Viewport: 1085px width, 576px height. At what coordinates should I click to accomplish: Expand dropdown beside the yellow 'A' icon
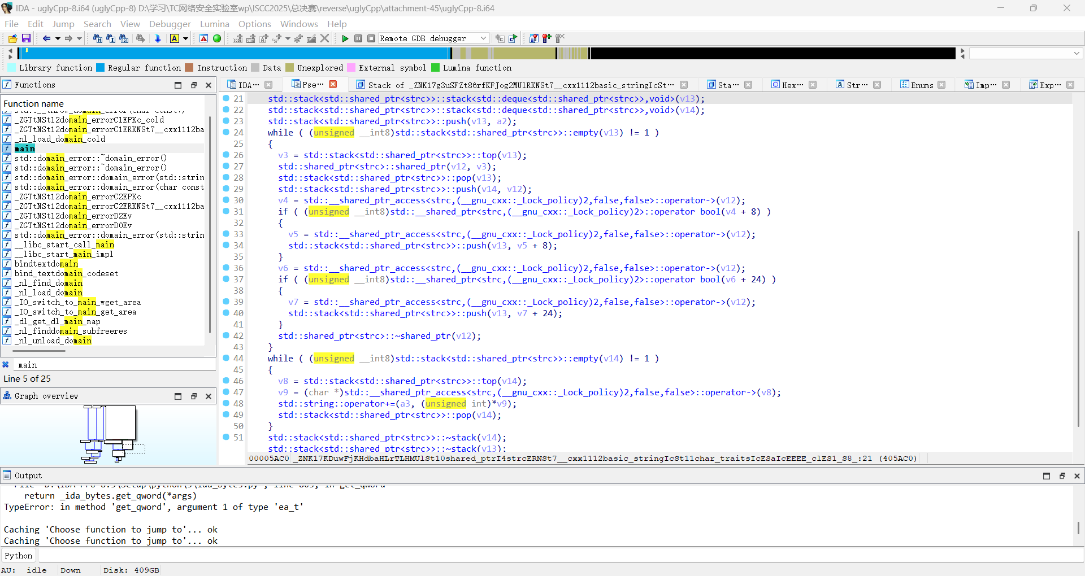coord(185,38)
